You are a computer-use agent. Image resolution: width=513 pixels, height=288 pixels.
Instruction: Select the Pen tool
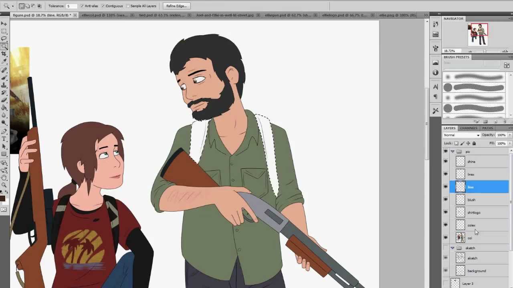4,131
